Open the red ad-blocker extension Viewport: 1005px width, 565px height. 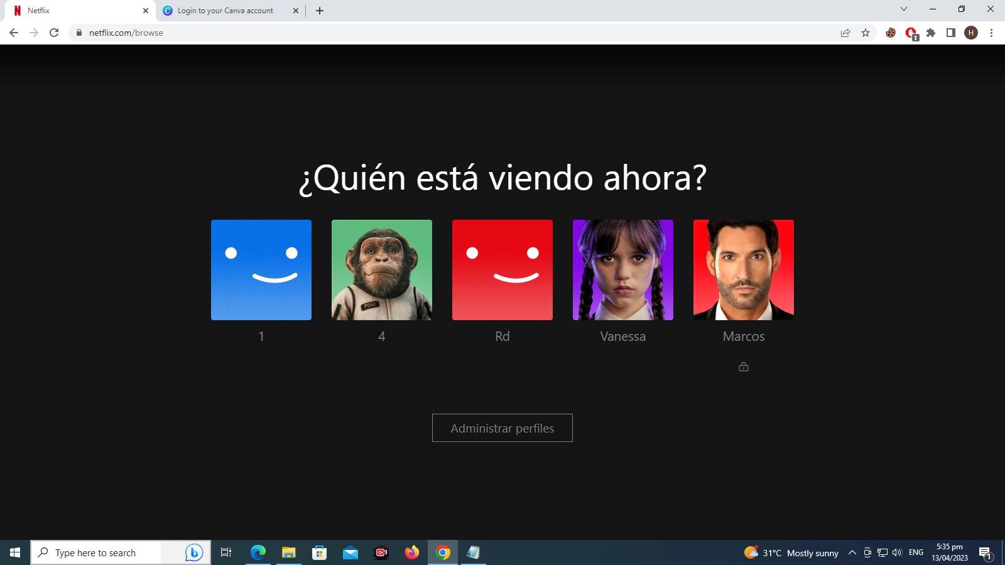[911, 33]
